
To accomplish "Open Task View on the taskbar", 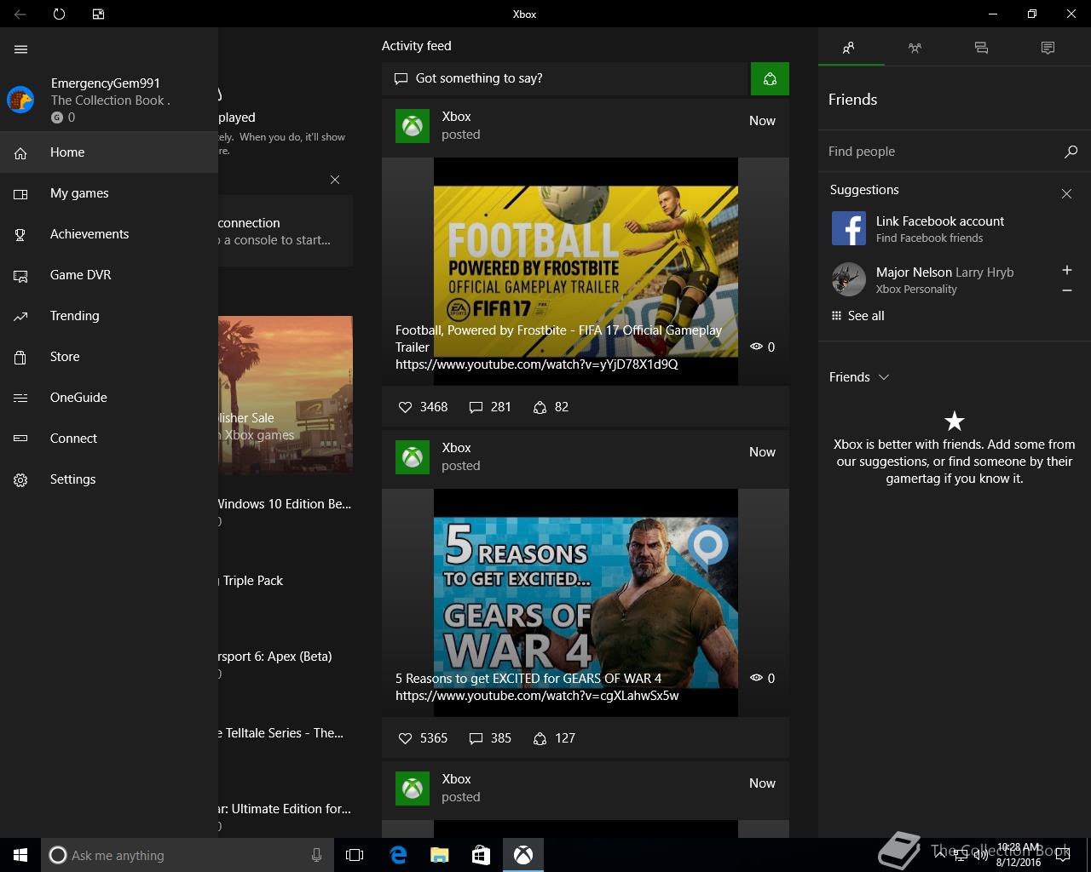I will click(x=355, y=855).
